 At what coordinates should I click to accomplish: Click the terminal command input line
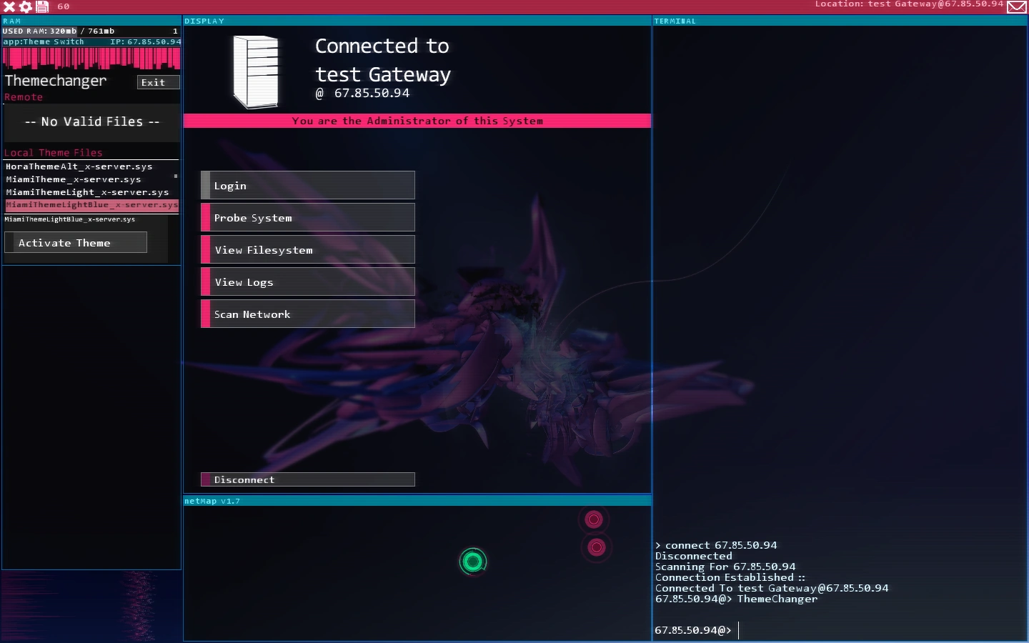840,630
